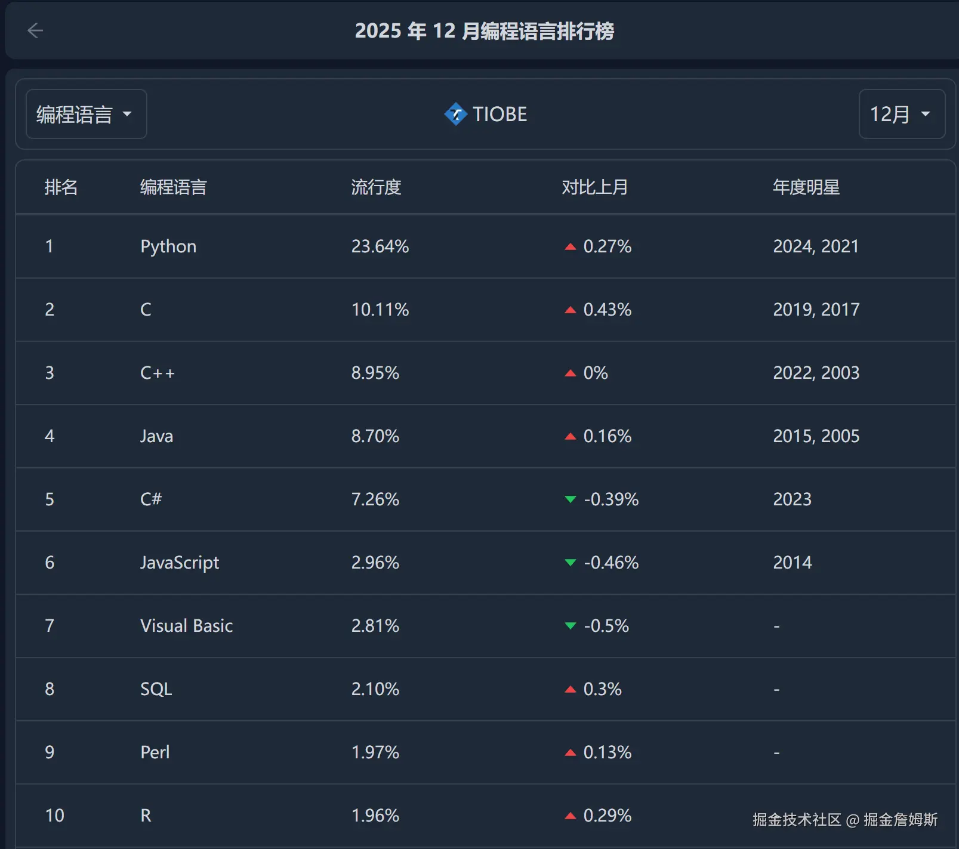959x849 pixels.
Task: Click the Visual Basic language name
Action: point(186,626)
